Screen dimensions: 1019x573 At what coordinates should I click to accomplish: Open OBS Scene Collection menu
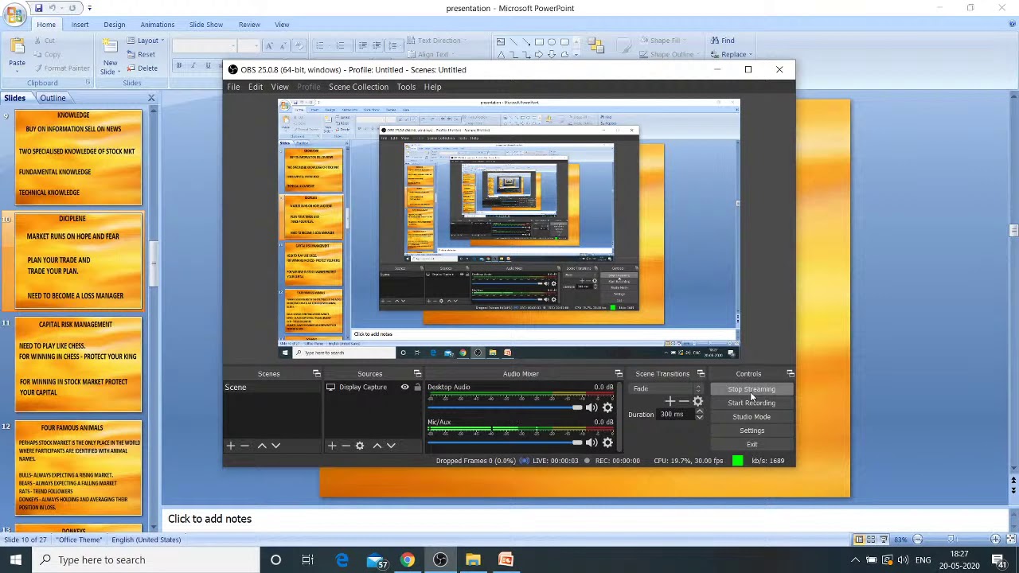358,87
